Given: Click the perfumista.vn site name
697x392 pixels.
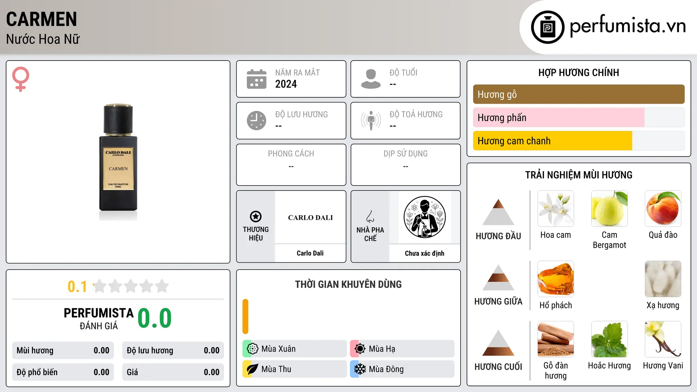Looking at the screenshot, I should pyautogui.click(x=628, y=26).
